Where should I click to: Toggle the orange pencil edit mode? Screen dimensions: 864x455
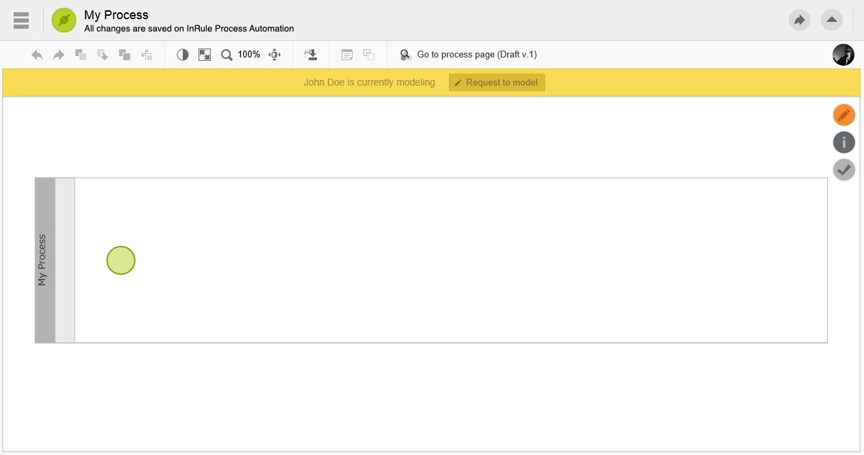[x=843, y=115]
